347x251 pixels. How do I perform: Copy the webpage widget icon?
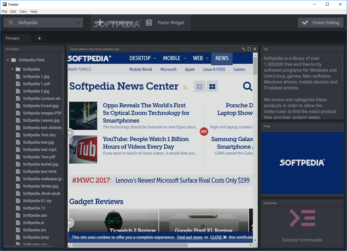coord(249,49)
